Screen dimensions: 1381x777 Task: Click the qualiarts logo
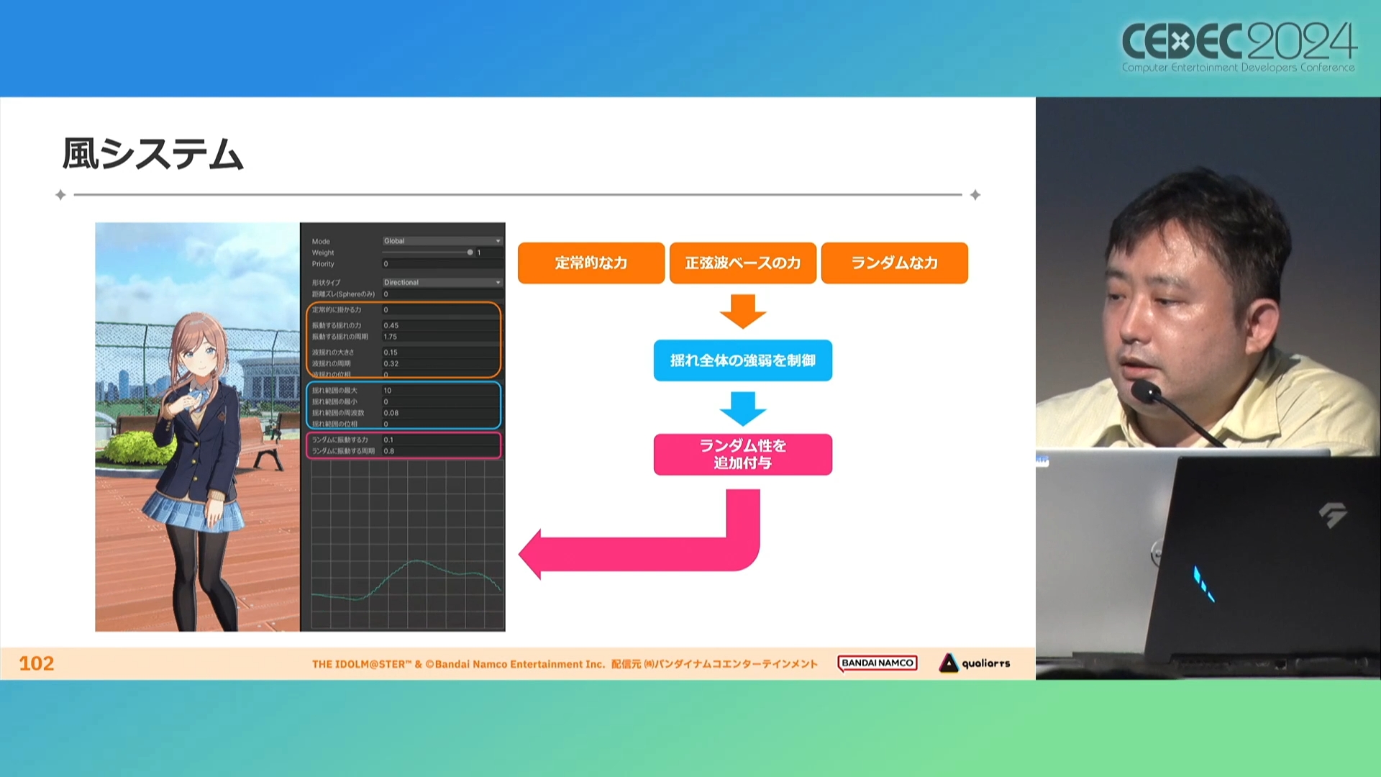pyautogui.click(x=975, y=663)
